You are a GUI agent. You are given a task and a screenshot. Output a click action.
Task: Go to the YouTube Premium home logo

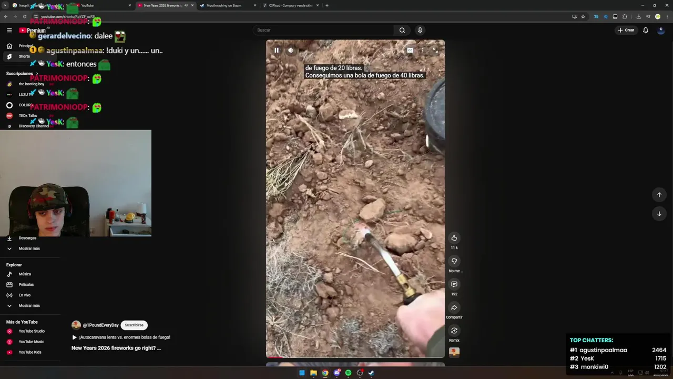click(x=33, y=31)
